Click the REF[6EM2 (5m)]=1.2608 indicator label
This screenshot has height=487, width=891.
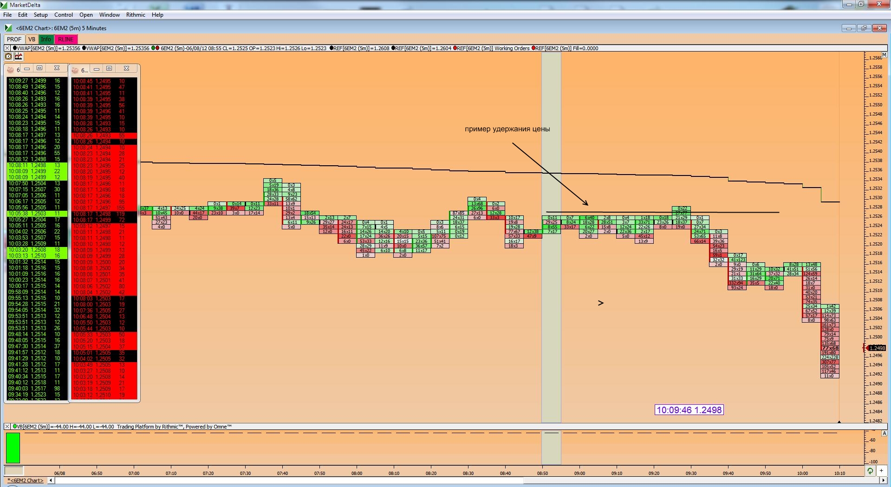point(360,48)
